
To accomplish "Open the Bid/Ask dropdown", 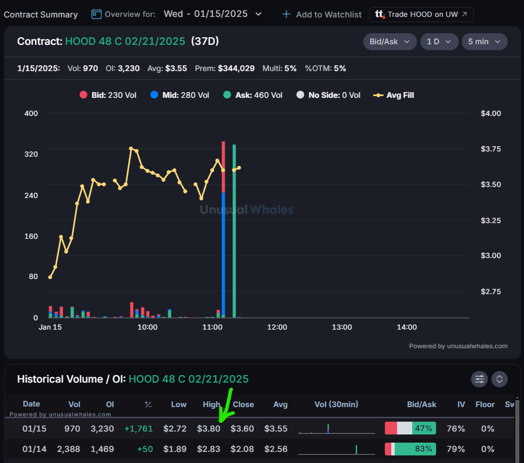I will (390, 41).
